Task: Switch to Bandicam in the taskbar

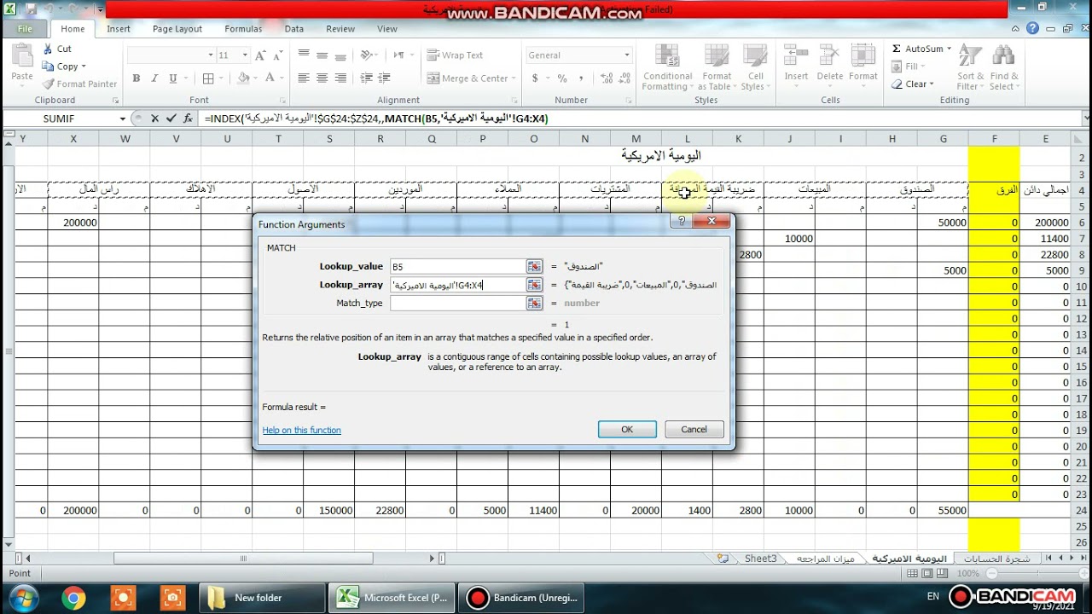Action: pyautogui.click(x=523, y=598)
